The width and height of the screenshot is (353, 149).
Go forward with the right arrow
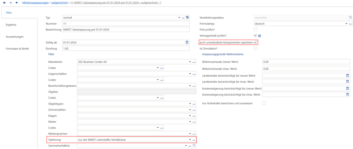(x=11, y=3)
